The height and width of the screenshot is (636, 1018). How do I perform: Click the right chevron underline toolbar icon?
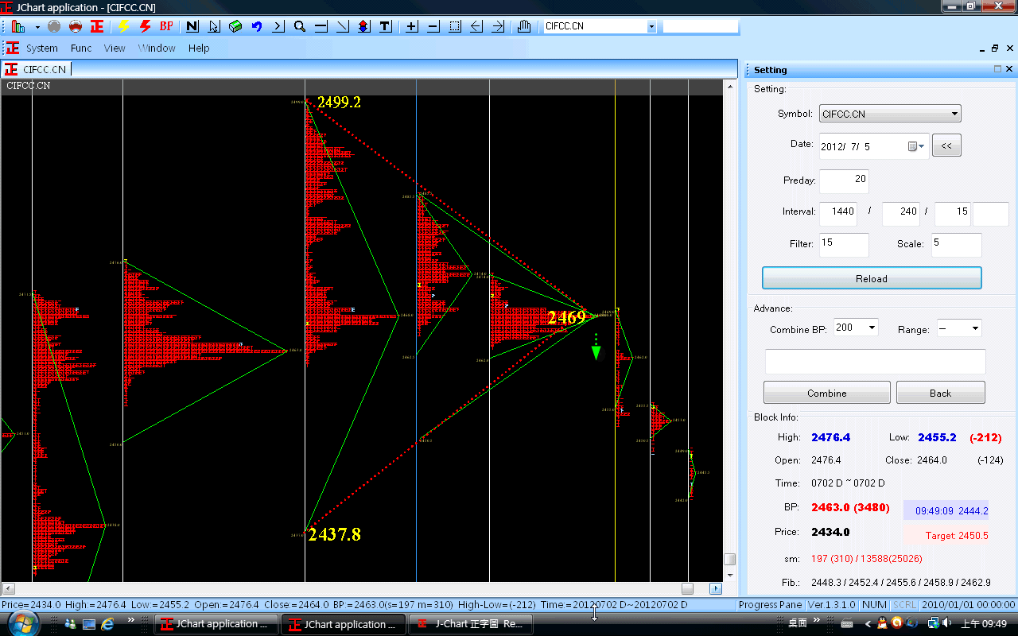(278, 26)
